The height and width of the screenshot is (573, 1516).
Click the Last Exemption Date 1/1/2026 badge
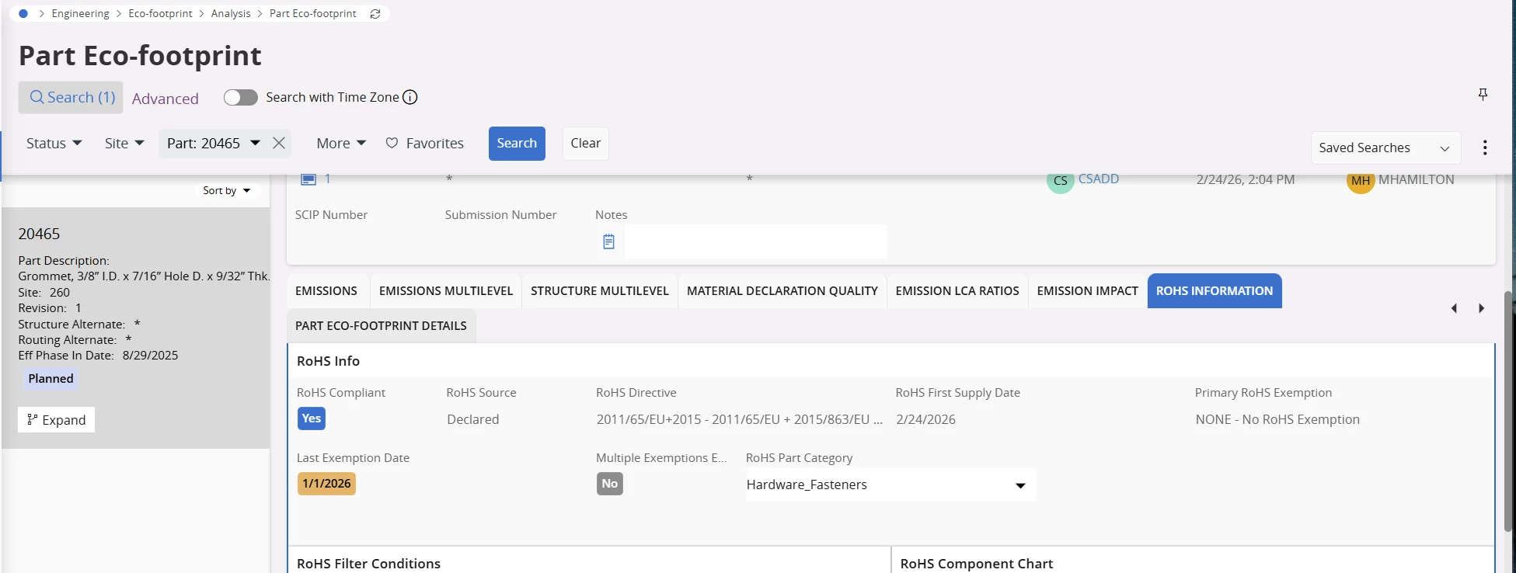tap(326, 484)
